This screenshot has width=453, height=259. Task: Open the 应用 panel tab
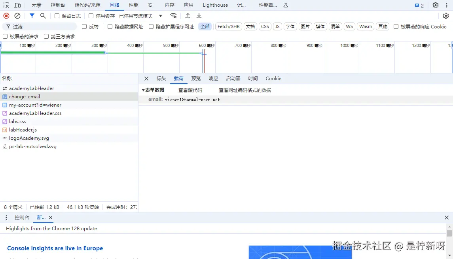tap(188, 5)
